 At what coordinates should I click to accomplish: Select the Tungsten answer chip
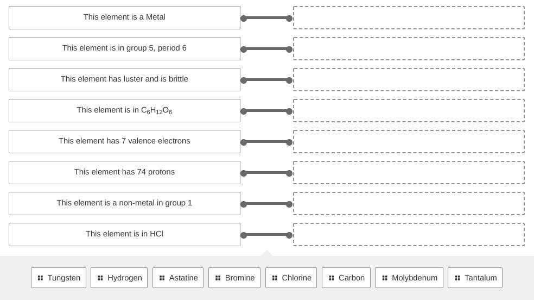coord(59,278)
